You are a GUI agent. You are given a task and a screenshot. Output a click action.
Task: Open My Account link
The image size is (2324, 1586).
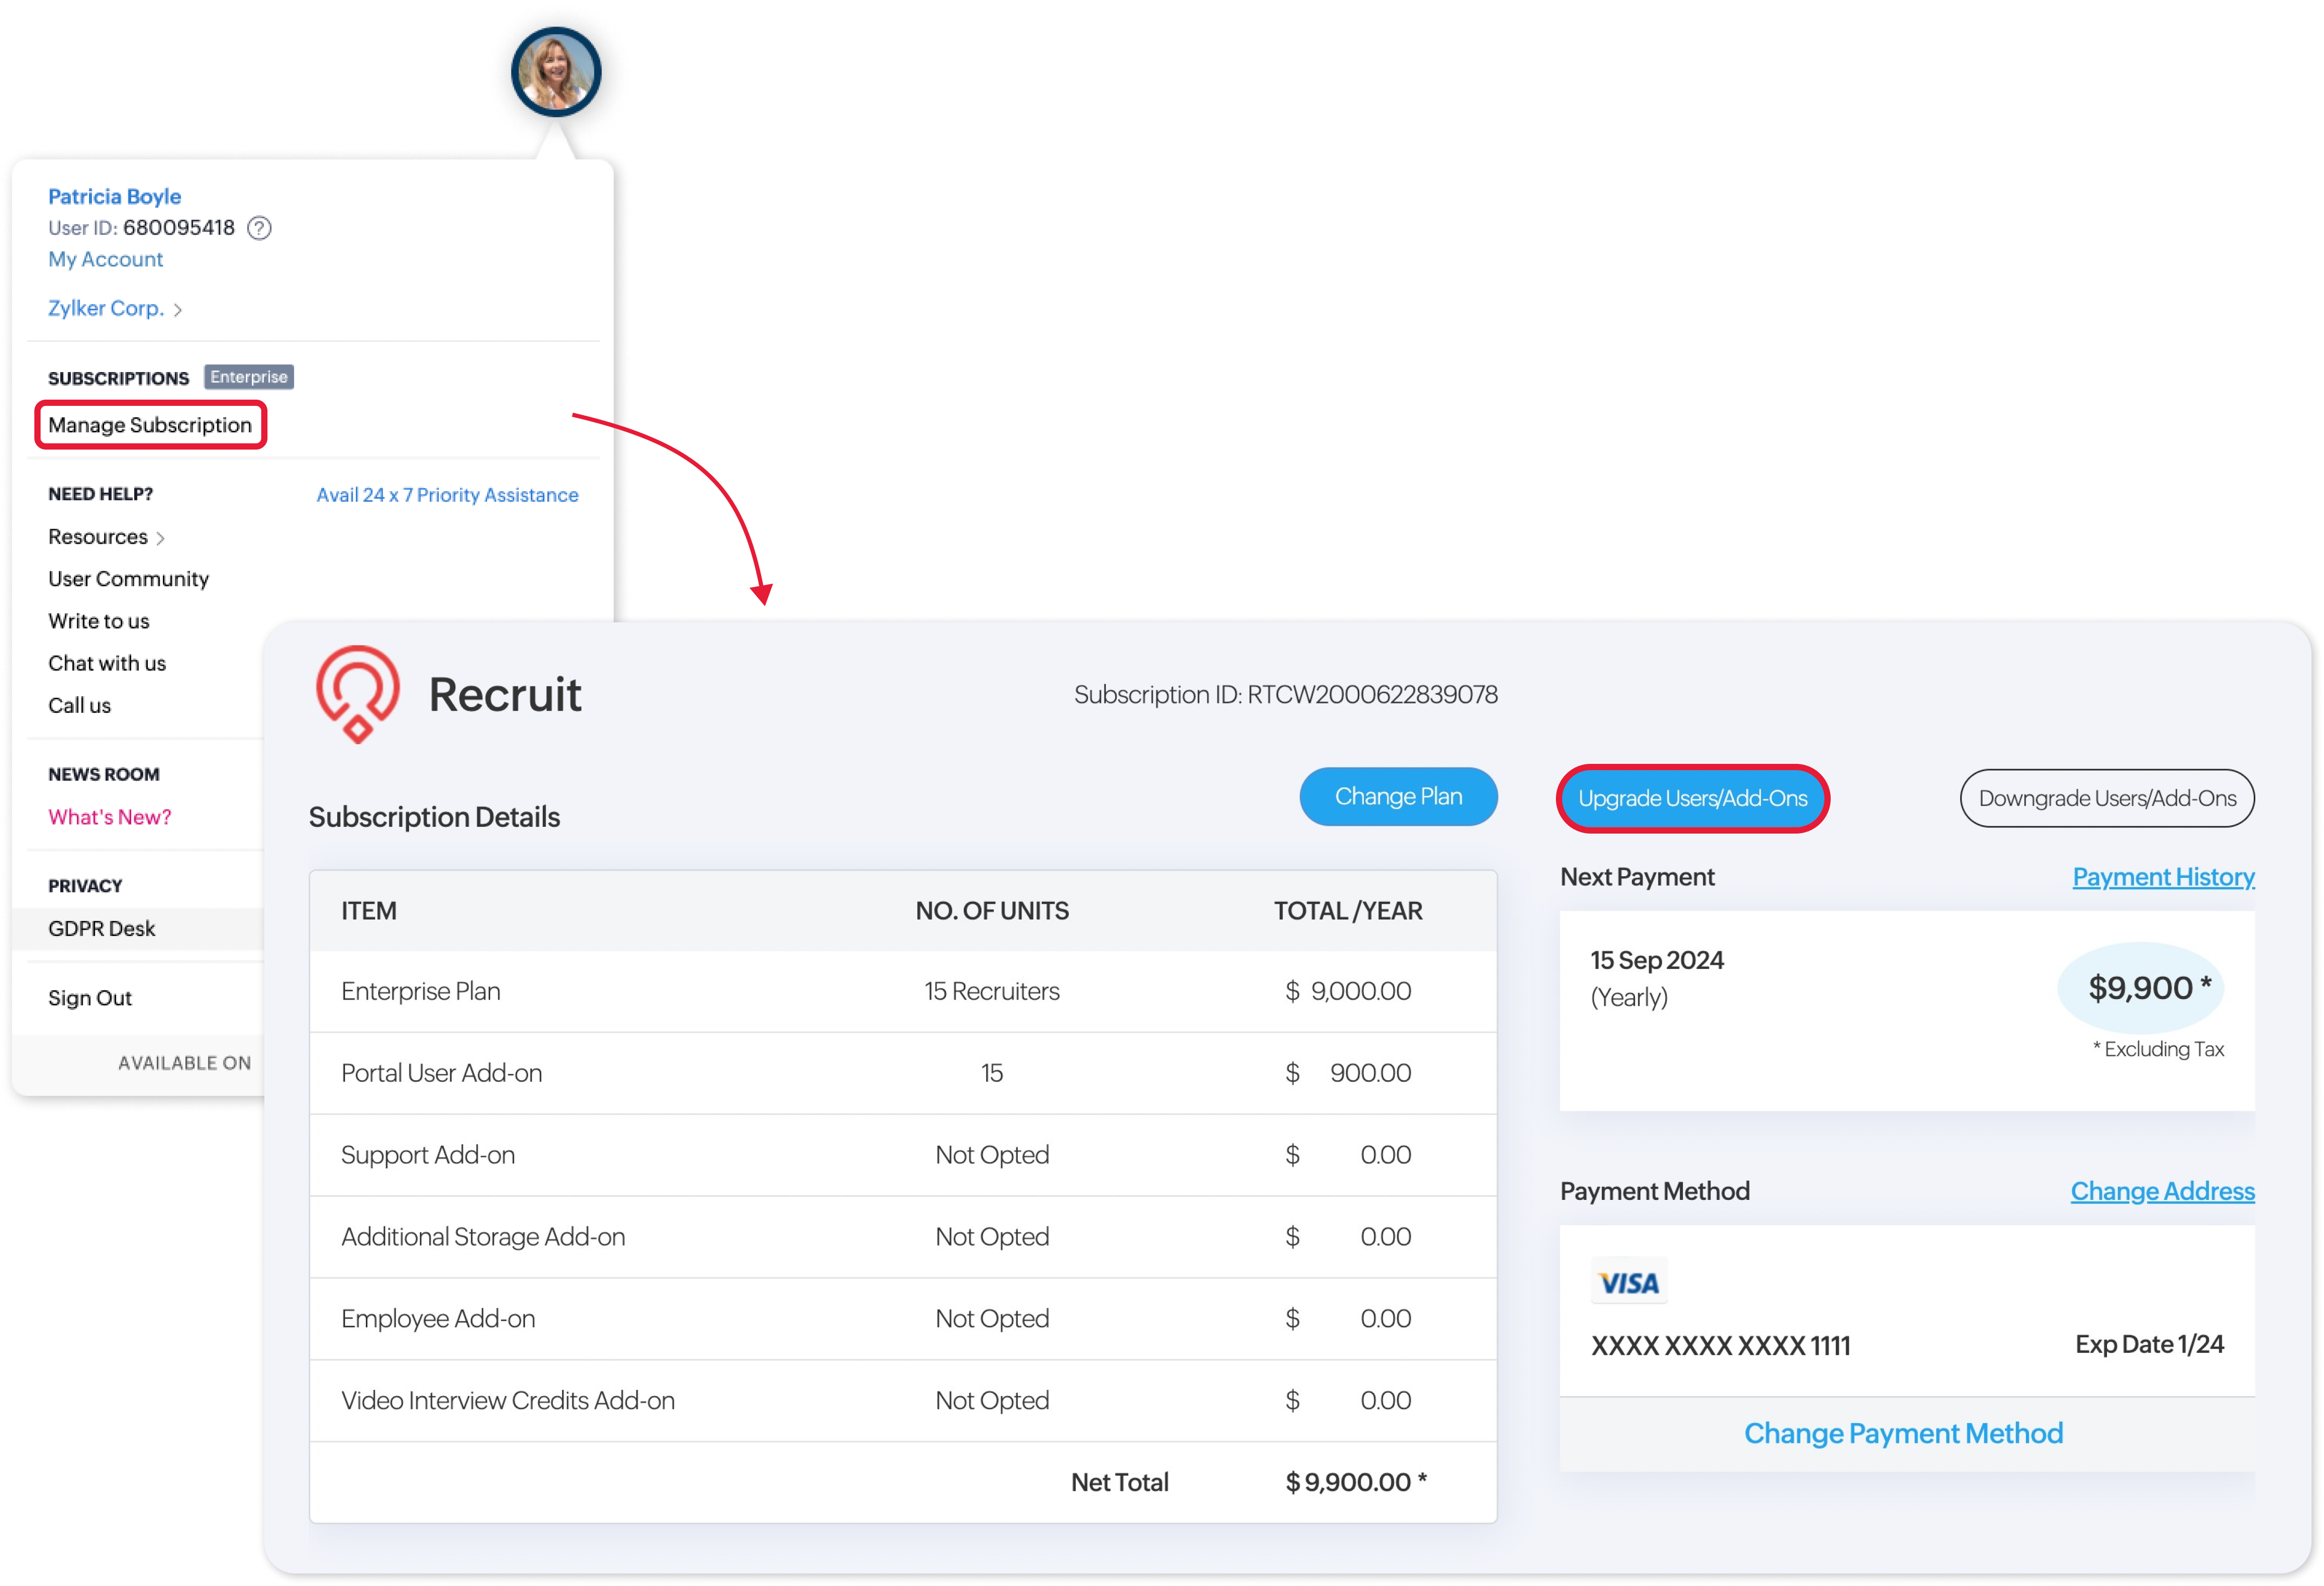105,259
